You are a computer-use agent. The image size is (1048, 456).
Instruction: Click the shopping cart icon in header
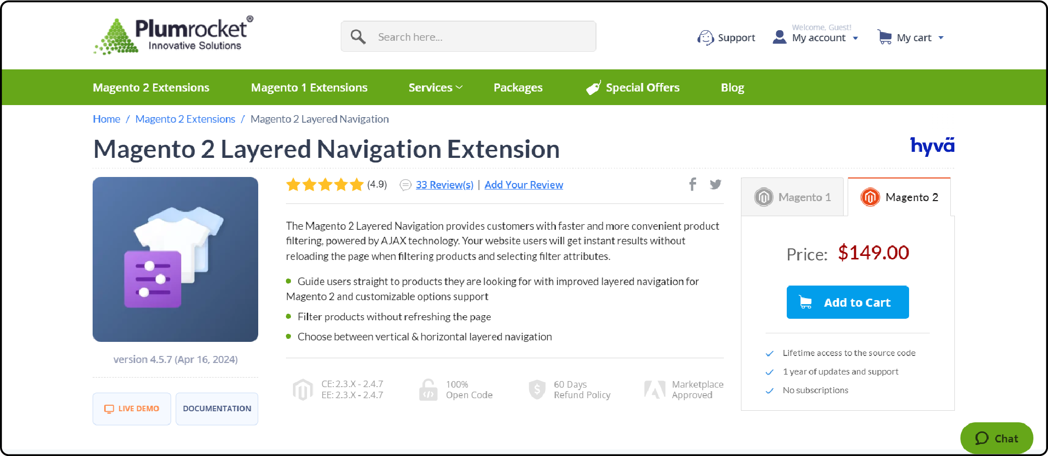884,37
